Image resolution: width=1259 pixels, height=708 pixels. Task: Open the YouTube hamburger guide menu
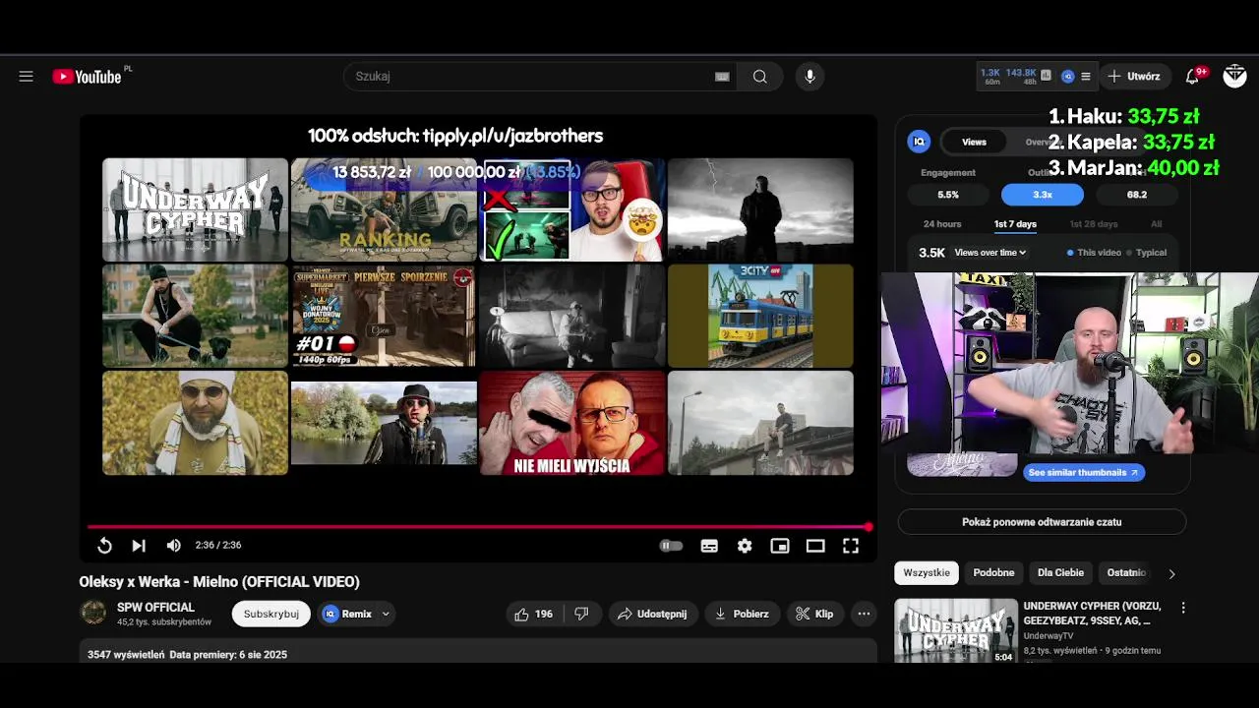point(27,77)
